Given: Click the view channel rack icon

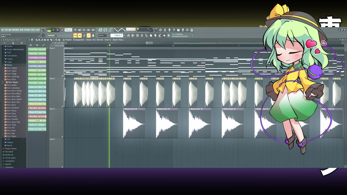Looking at the screenshot, I should [x=137, y=35].
